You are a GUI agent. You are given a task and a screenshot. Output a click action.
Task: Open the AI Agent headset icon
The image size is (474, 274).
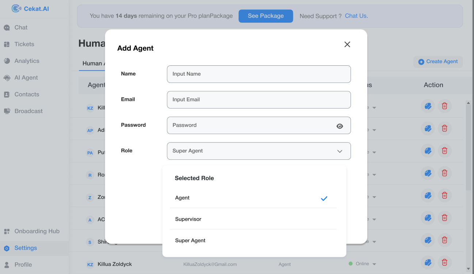(7, 78)
